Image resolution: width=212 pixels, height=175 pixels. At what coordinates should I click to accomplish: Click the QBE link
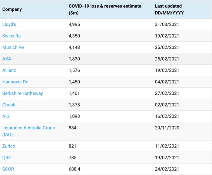point(7,158)
